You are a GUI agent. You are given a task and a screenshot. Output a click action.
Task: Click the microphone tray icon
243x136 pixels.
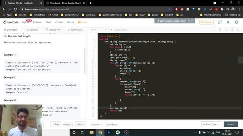pyautogui.click(x=200, y=133)
